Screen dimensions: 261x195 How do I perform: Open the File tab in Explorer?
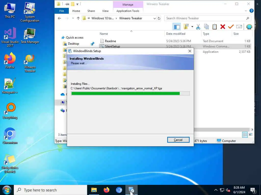click(62, 11)
